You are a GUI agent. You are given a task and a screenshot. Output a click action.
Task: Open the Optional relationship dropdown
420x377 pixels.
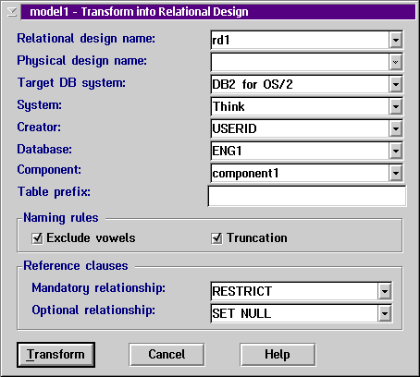tap(385, 313)
